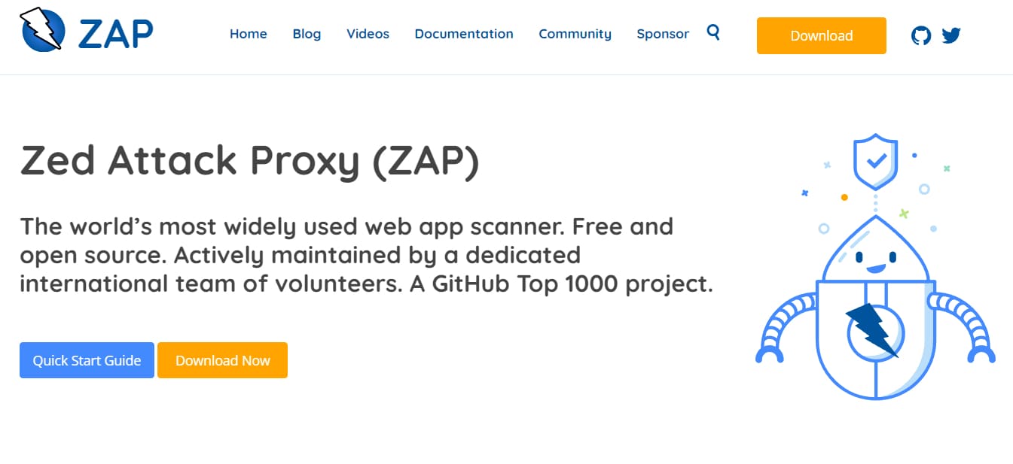
Task: Go to the Home nav item
Action: pyautogui.click(x=249, y=34)
